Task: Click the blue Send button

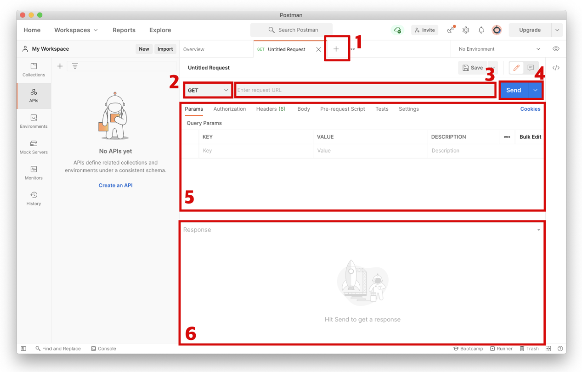Action: click(514, 90)
